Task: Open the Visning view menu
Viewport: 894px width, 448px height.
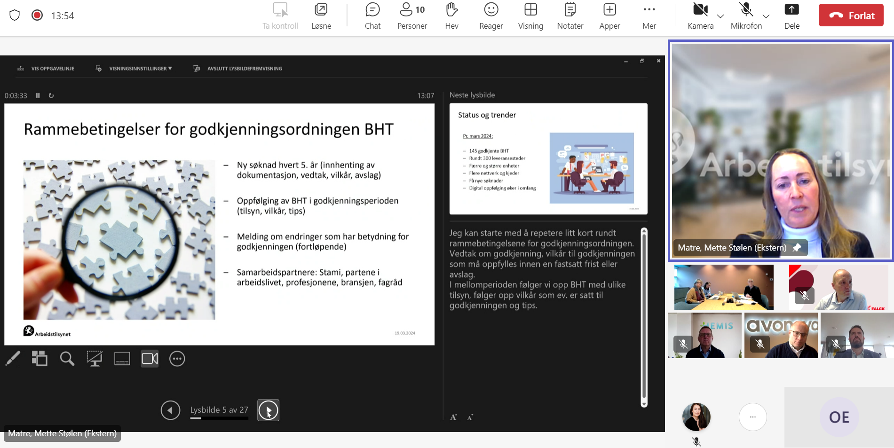Action: (530, 16)
